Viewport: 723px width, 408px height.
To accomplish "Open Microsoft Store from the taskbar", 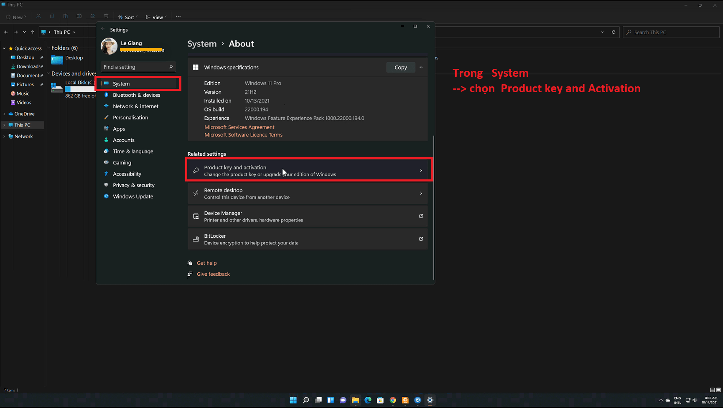I will point(380,400).
